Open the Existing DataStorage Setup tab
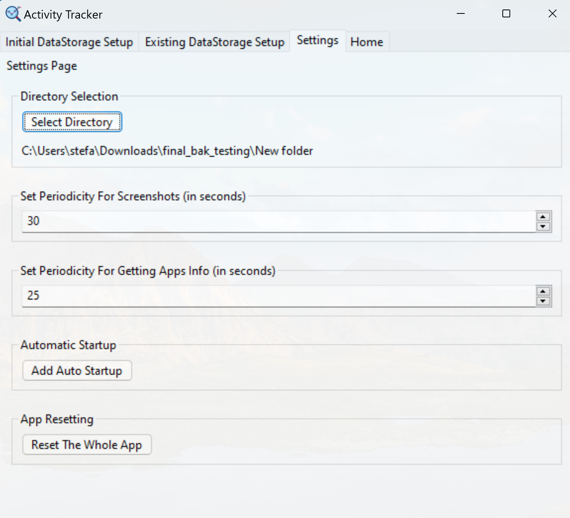Viewport: 570px width, 518px height. coord(215,42)
